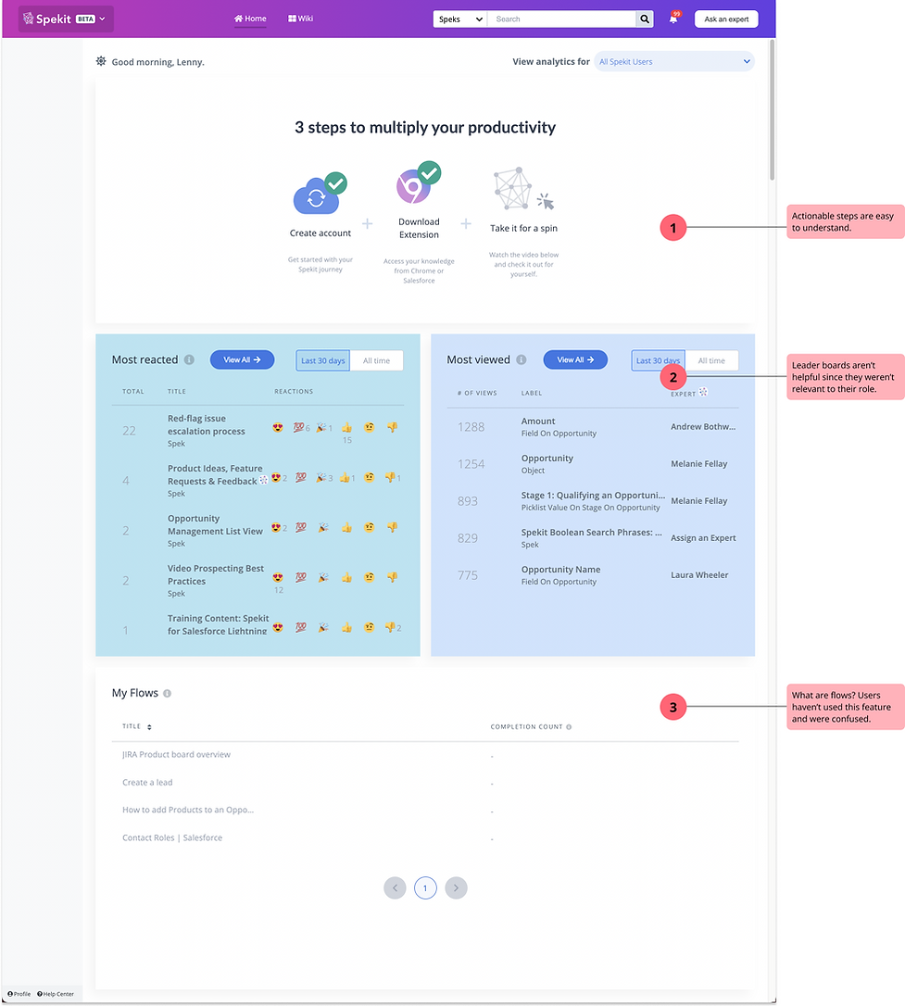905x1006 pixels.
Task: Click party popper reaction on Red-flag issue row
Action: pyautogui.click(x=321, y=427)
